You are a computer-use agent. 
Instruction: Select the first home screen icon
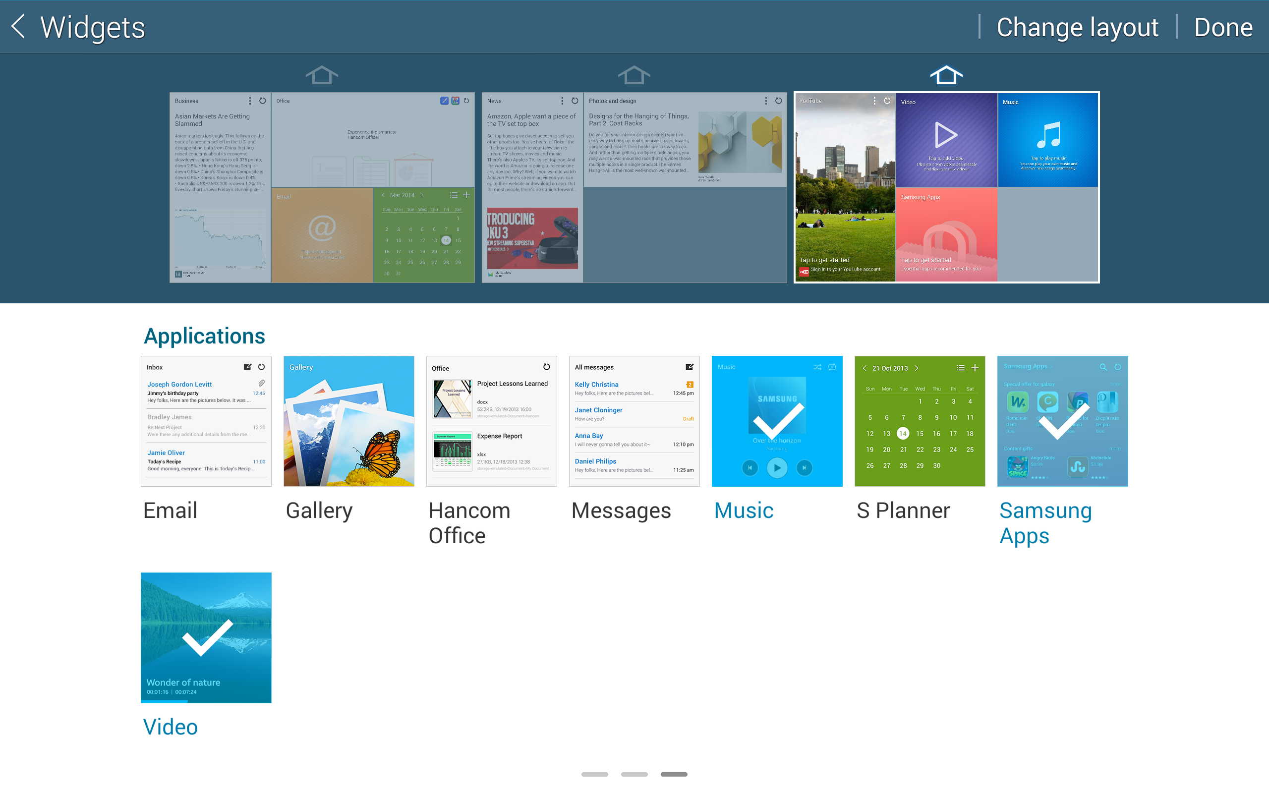pyautogui.click(x=321, y=75)
